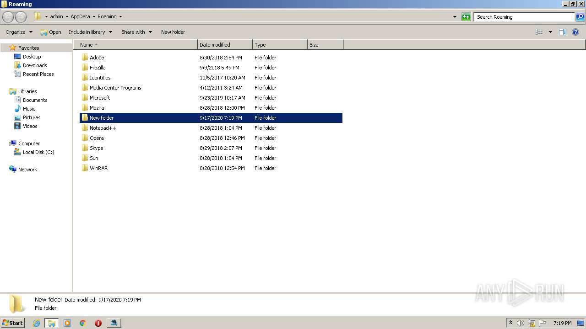586x329 pixels.
Task: Click the Action Center flag tray icon
Action: (543, 323)
